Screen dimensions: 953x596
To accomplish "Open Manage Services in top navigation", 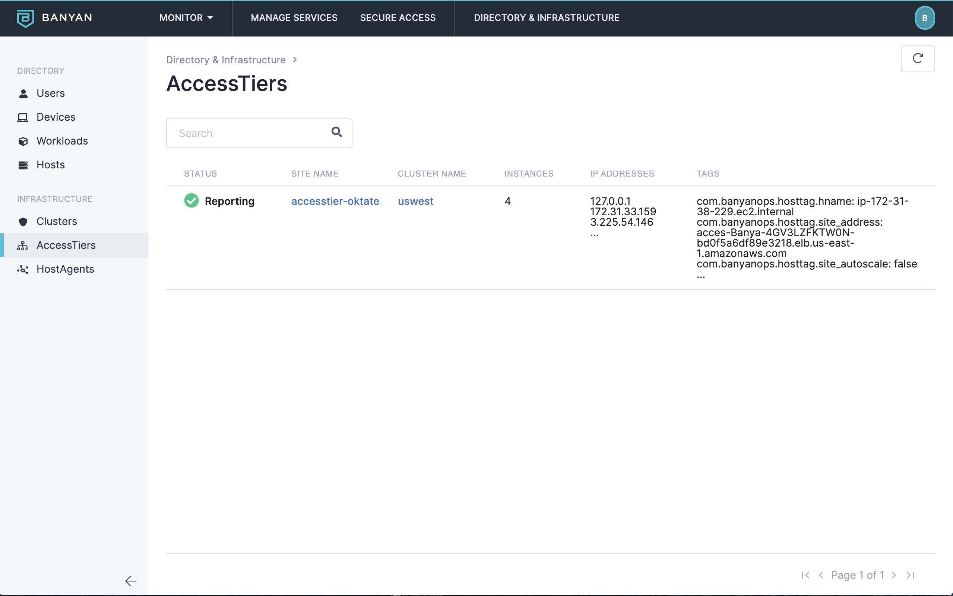I will pos(294,18).
